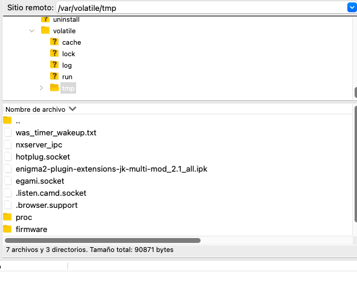Screen dimensions: 357x284
Task: Click the horizontal scrollbar of file list
Action: click(x=103, y=240)
